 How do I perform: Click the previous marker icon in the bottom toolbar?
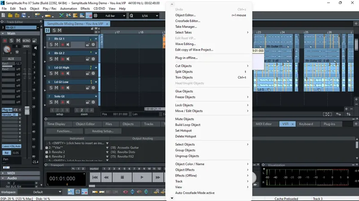coord(95,192)
